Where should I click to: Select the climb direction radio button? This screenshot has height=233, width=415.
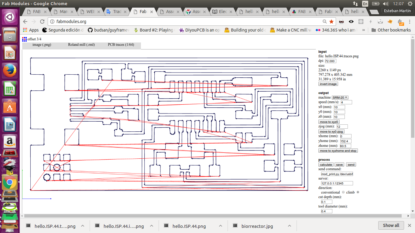click(358, 192)
